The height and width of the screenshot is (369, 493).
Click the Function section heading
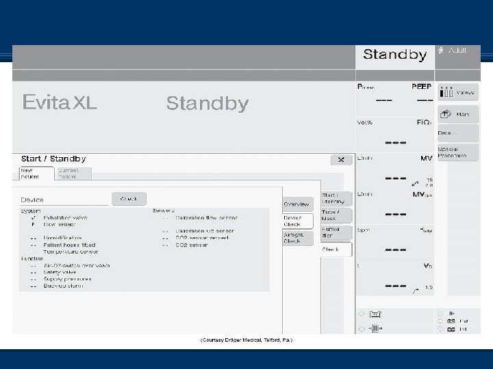pos(32,258)
